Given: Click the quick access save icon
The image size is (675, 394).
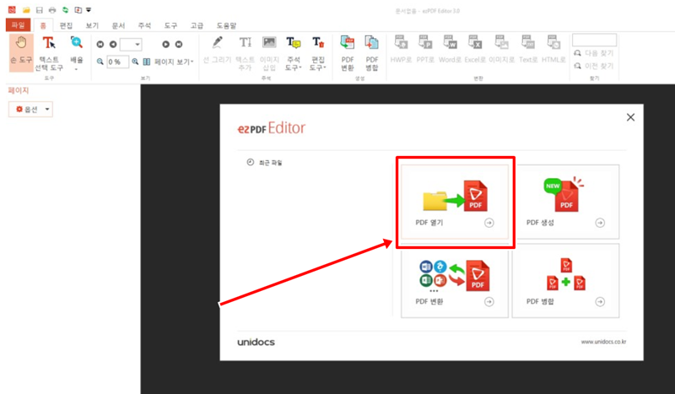Looking at the screenshot, I should click(x=39, y=10).
